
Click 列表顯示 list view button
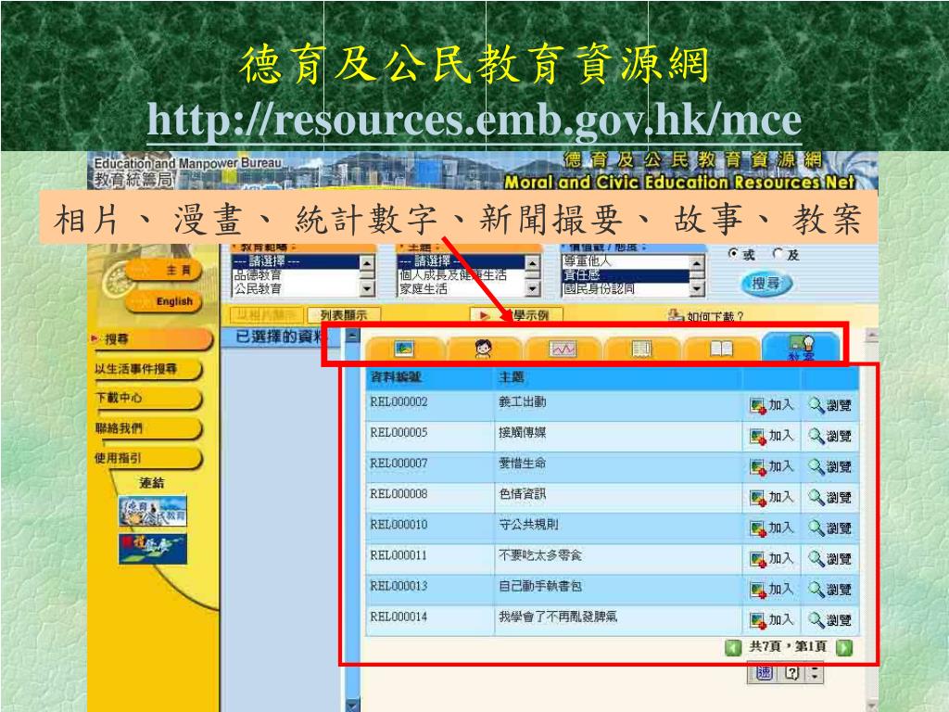pyautogui.click(x=344, y=315)
